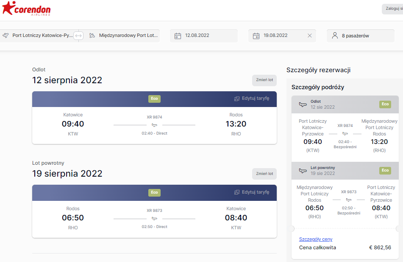Click the departure plane icon in search bar
The height and width of the screenshot is (262, 403).
6,35
